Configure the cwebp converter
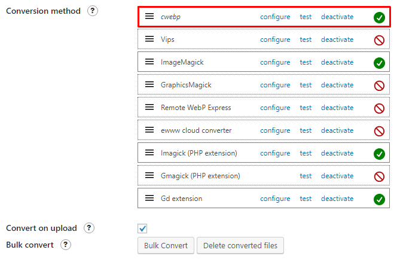The width and height of the screenshot is (397, 262). [x=275, y=17]
